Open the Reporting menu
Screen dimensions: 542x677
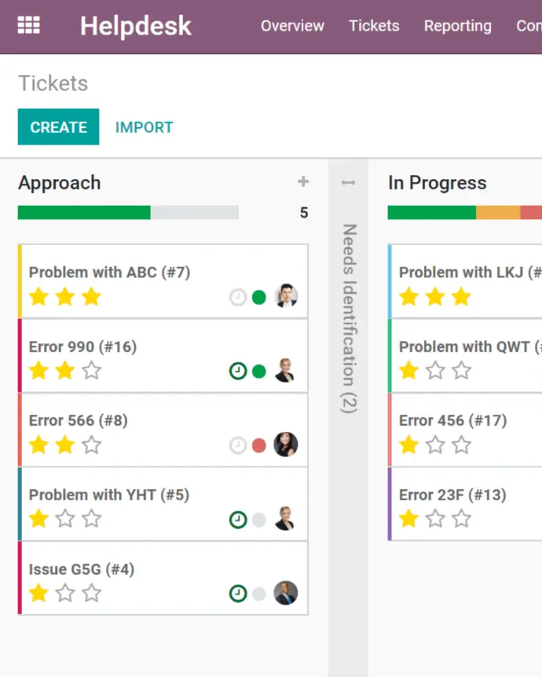pyautogui.click(x=457, y=26)
